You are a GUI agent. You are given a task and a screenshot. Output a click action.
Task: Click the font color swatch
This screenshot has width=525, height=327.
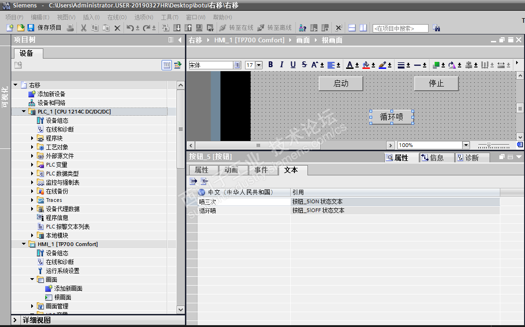click(x=350, y=65)
